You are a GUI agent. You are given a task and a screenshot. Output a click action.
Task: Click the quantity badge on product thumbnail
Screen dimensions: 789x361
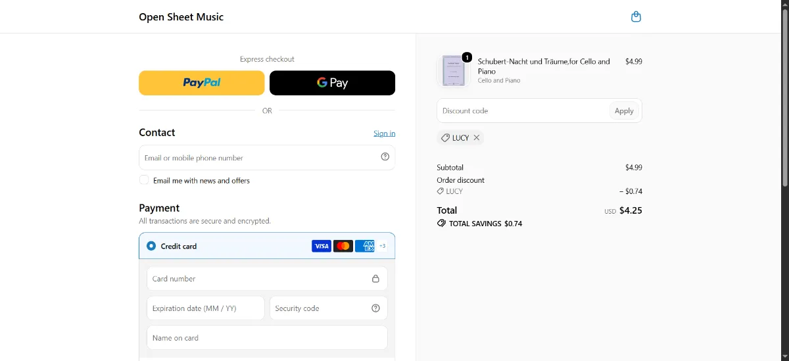tap(467, 57)
